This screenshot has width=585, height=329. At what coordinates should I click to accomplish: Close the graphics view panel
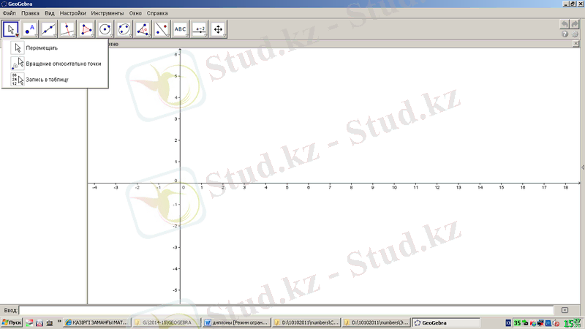575,44
